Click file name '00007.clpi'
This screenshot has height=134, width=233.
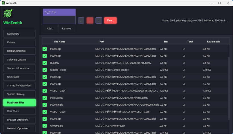[x=56, y=133]
